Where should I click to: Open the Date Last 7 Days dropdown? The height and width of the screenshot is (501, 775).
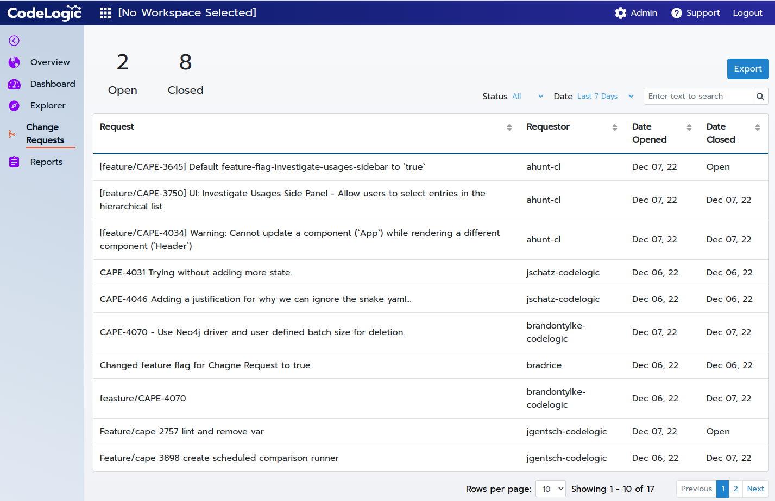pos(606,97)
